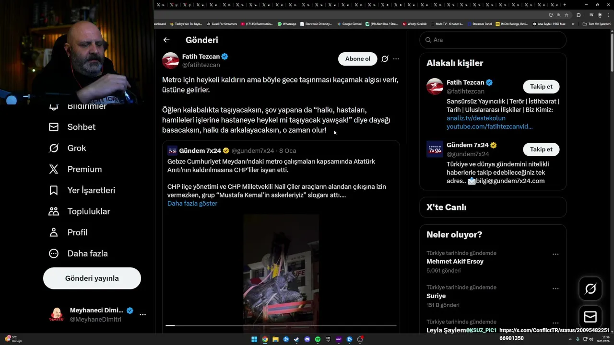This screenshot has height=345, width=614.
Task: Click the 8 Oca date on quoted post
Action: pos(287,150)
